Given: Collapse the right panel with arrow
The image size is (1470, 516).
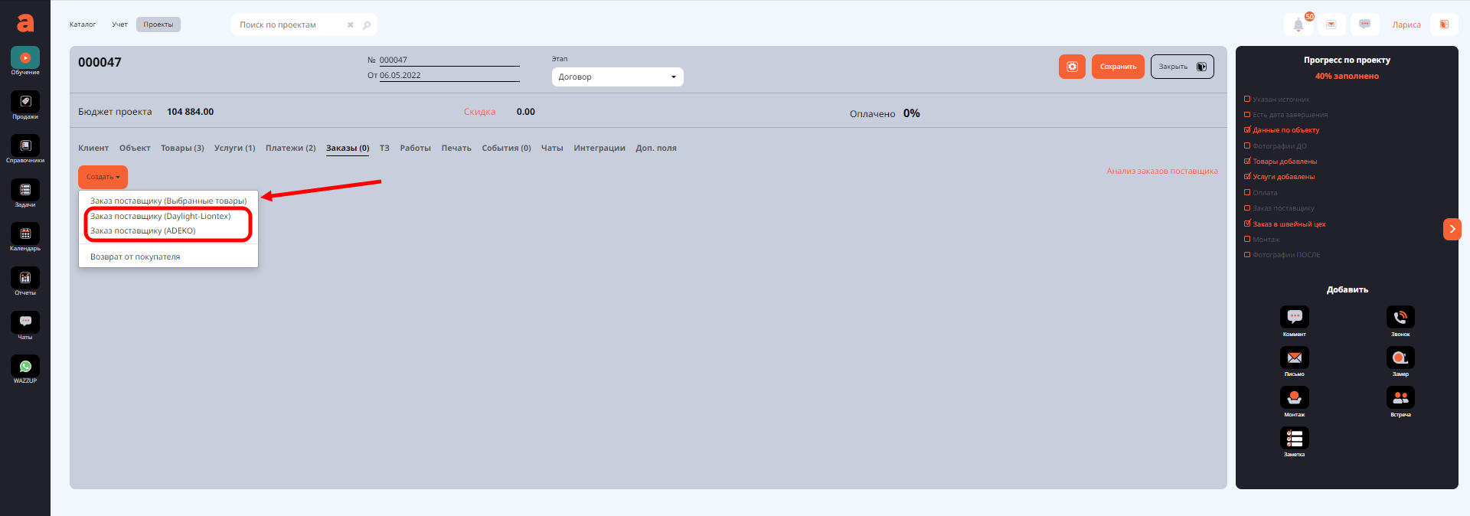Looking at the screenshot, I should (x=1452, y=229).
